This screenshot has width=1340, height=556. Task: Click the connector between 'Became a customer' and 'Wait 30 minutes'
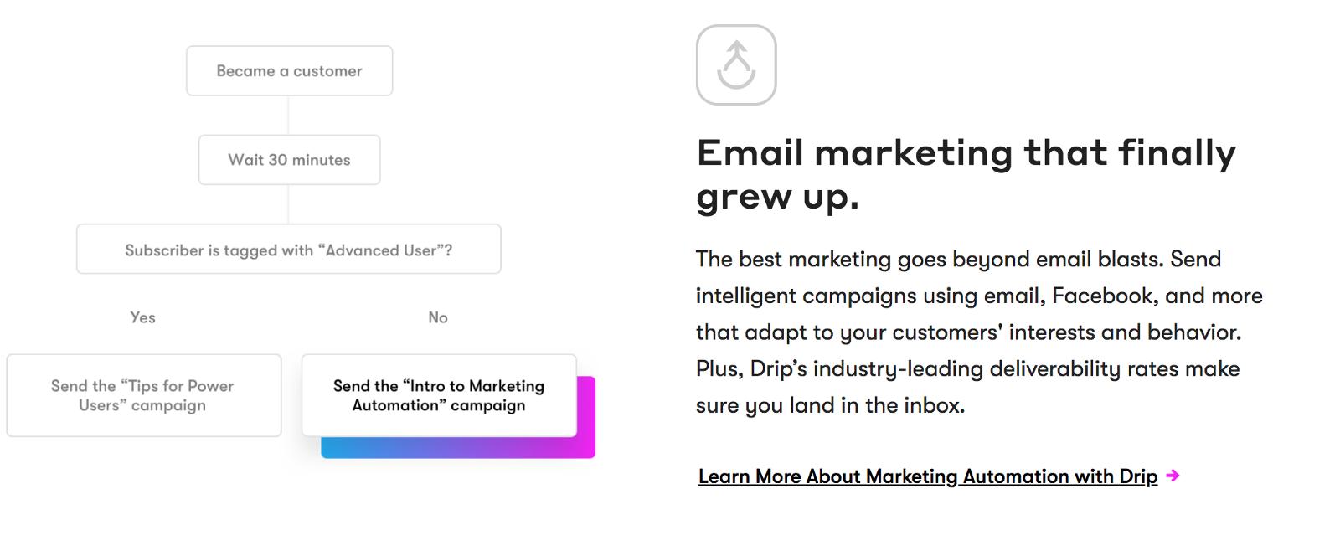tap(289, 116)
